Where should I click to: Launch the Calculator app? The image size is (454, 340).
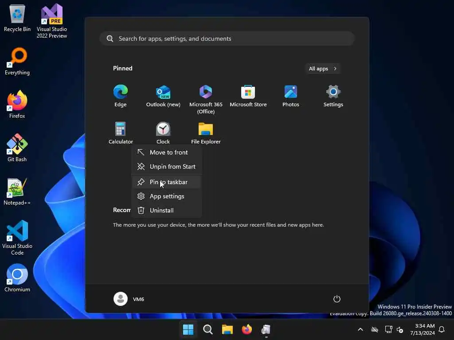(121, 133)
